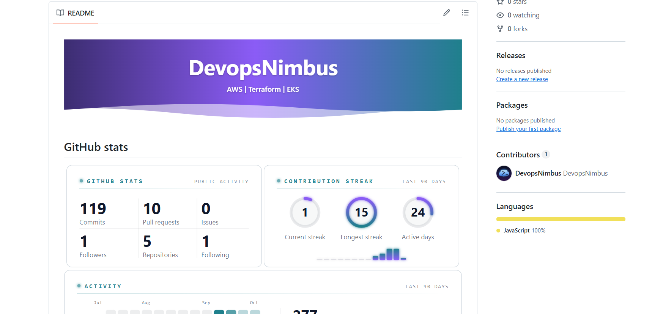Open the 0 forks link
The image size is (663, 314).
tap(517, 29)
